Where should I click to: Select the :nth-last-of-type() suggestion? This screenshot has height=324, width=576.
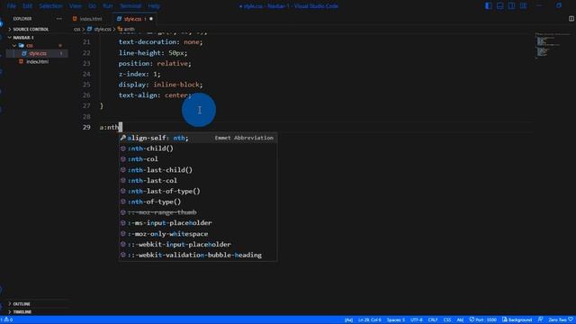pyautogui.click(x=198, y=191)
